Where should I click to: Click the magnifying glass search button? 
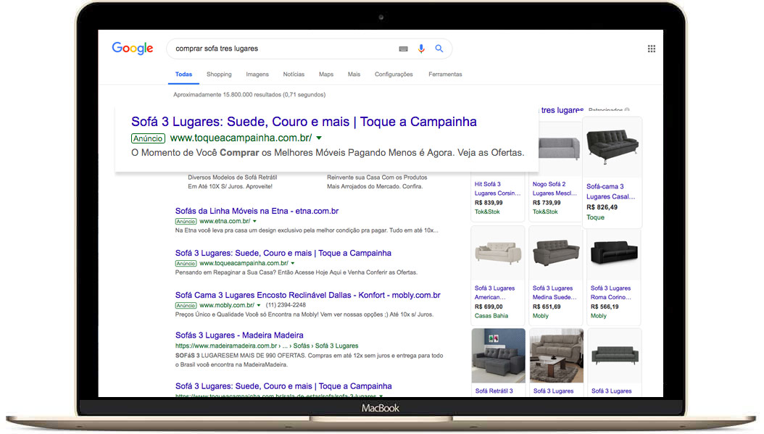point(439,49)
